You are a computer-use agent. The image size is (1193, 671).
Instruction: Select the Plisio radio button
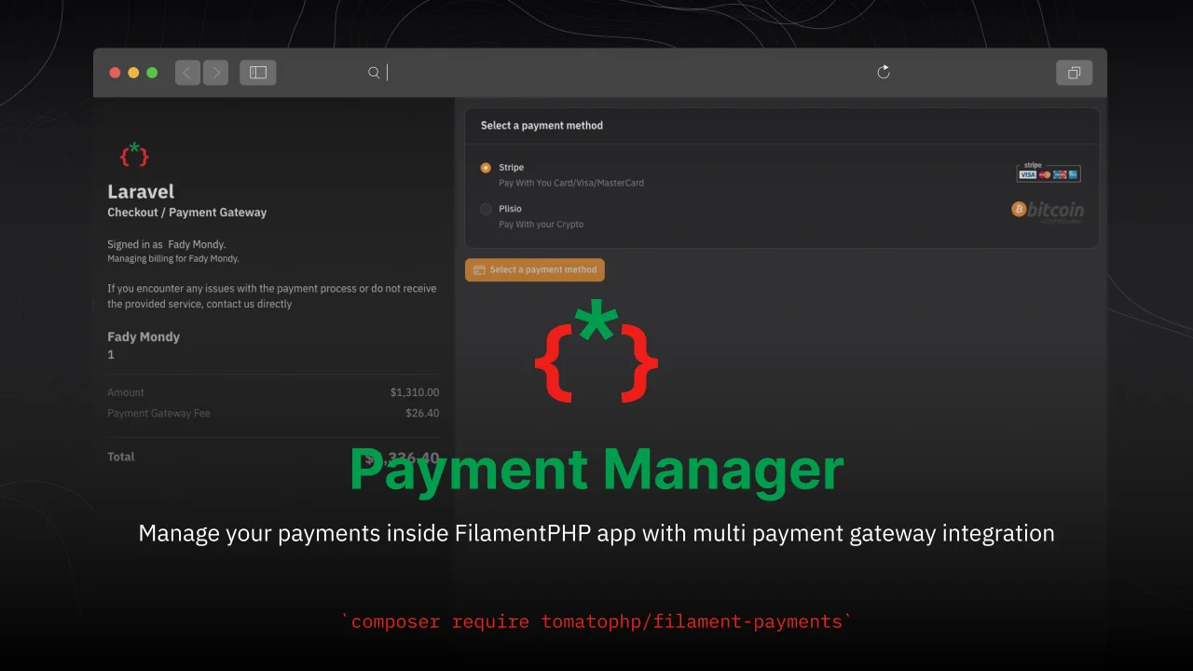[486, 209]
